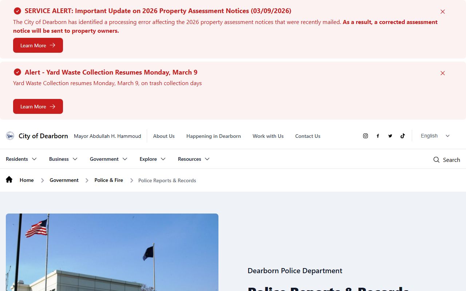
Task: Expand the Government menu
Action: click(x=109, y=159)
